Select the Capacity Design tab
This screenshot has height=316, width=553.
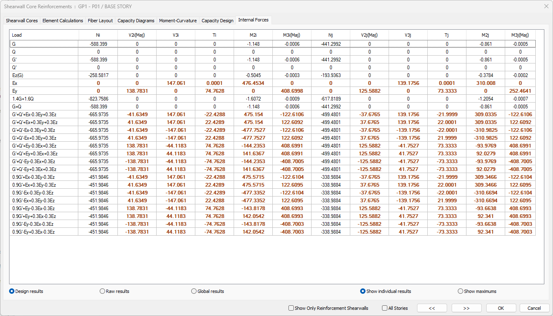[217, 21]
